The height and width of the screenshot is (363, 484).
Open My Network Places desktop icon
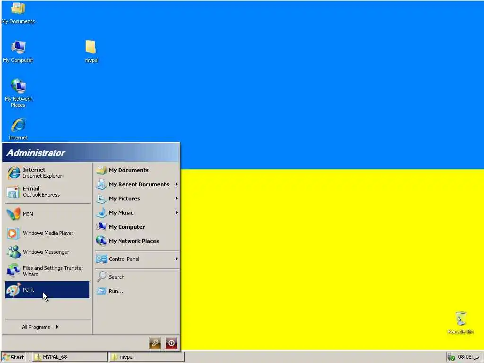click(x=18, y=93)
